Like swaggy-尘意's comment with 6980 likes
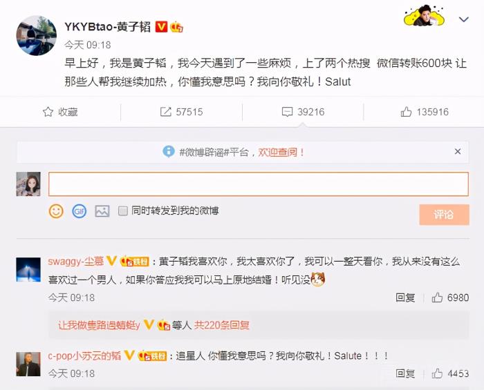This screenshot has height=390, width=484. tap(437, 298)
